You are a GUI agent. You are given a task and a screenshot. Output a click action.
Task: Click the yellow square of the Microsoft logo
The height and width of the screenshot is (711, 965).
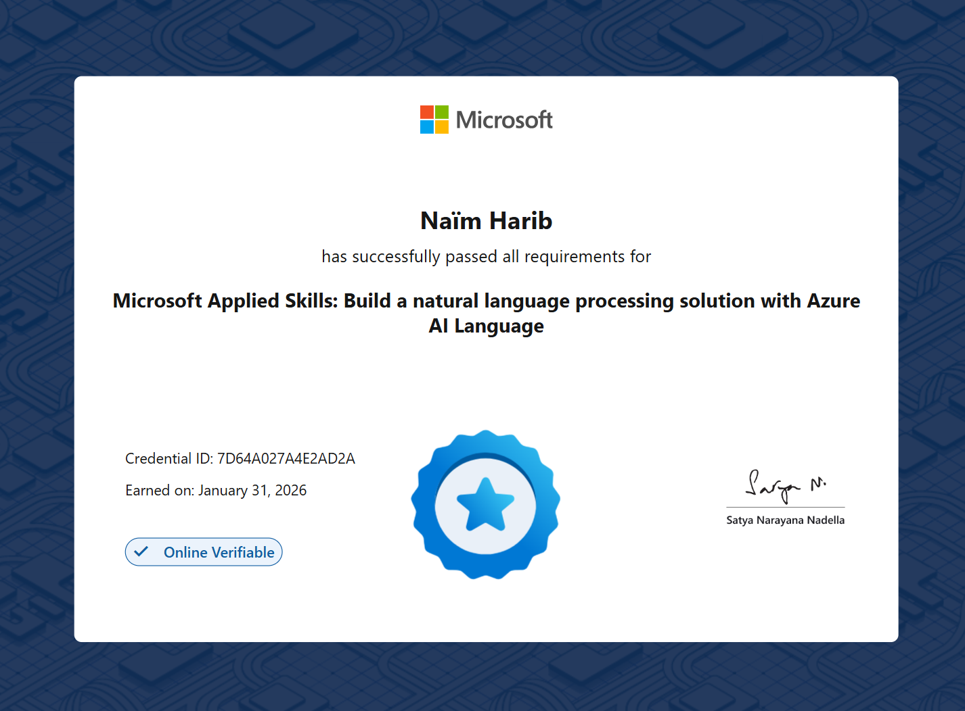pos(442,126)
